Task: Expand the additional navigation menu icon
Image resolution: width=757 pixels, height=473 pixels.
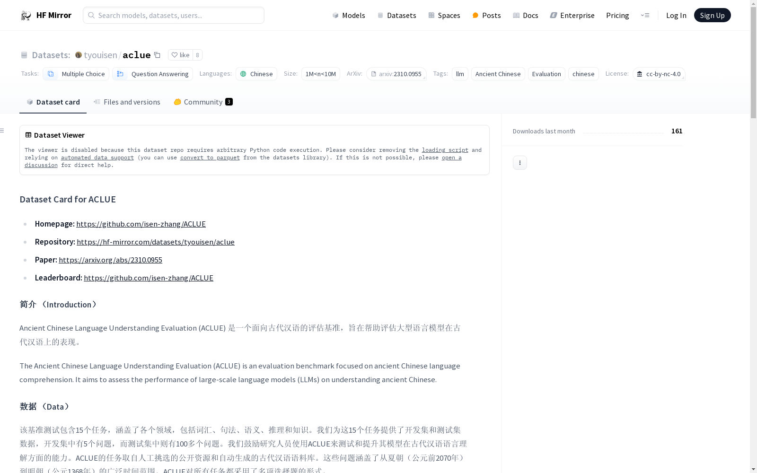Action: coord(645,15)
